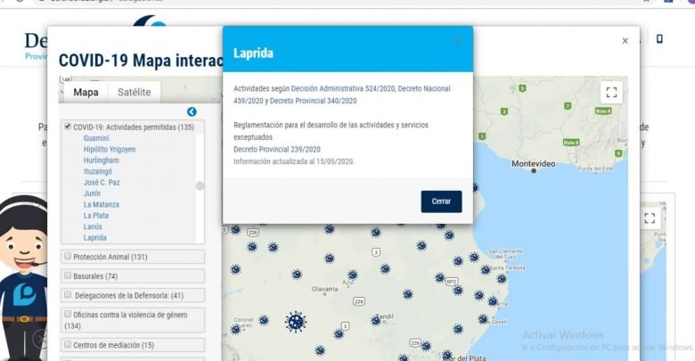Close the Laprida popup with Cerrar button
The width and height of the screenshot is (695, 361).
pos(441,201)
